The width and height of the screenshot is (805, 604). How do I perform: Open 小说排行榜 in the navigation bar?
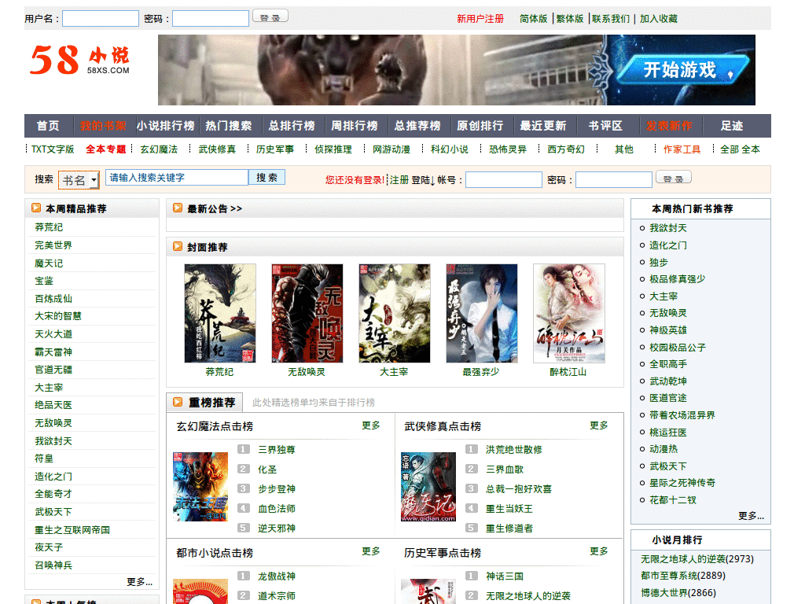tap(166, 126)
